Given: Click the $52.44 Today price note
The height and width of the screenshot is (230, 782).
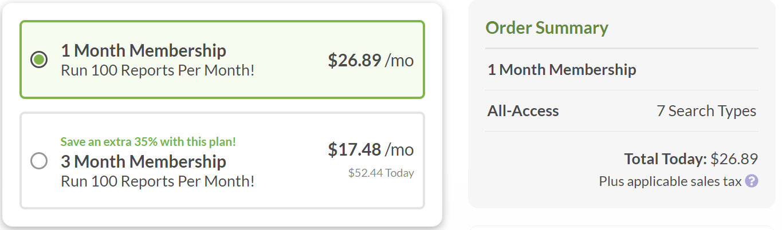Looking at the screenshot, I should [380, 173].
